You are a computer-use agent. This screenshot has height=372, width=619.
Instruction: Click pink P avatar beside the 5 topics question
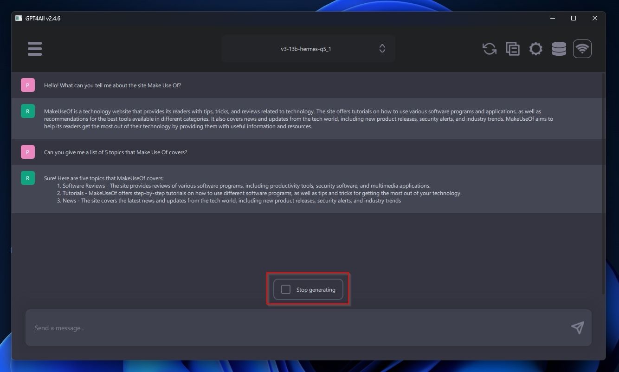coord(28,152)
